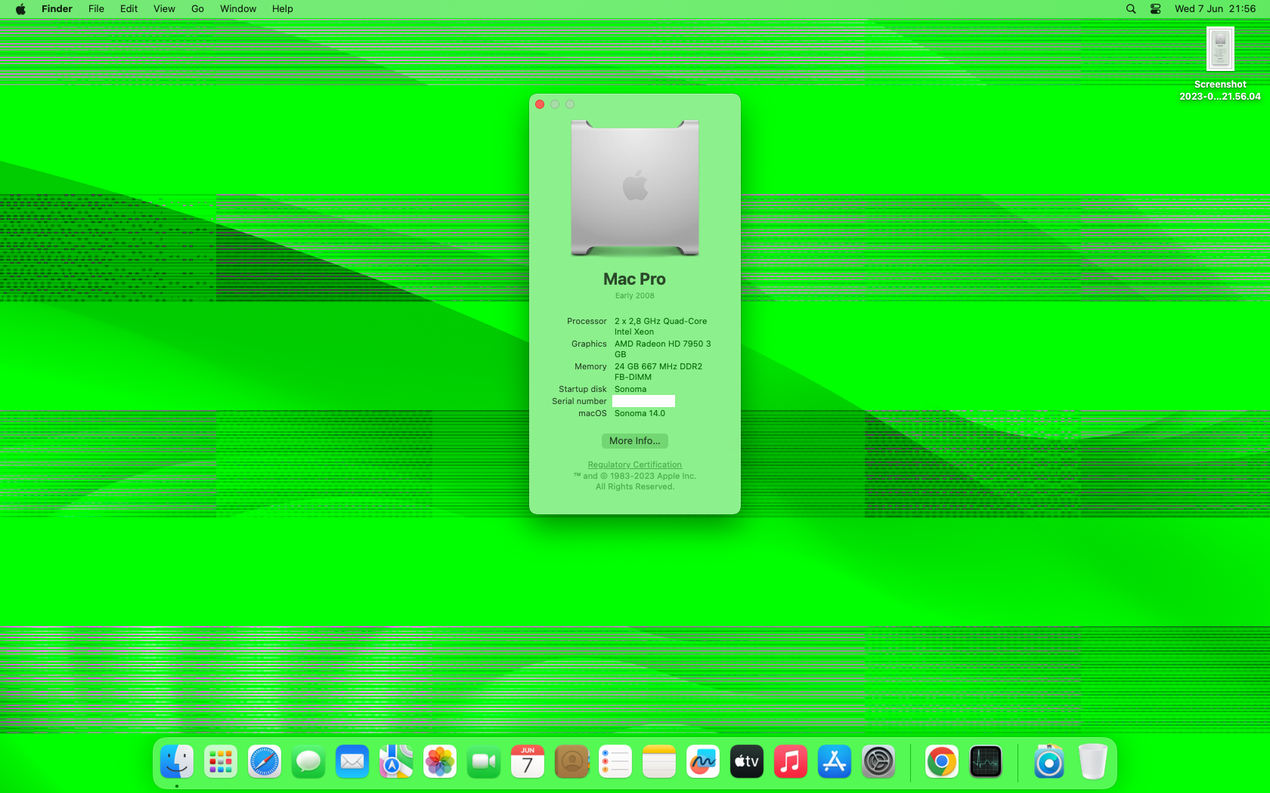Open the Mail app in the Dock

[x=352, y=761]
